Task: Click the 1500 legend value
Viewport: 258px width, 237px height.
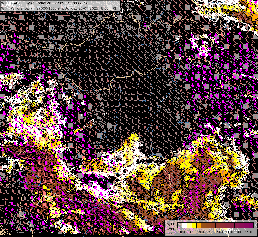Action: 249,232
